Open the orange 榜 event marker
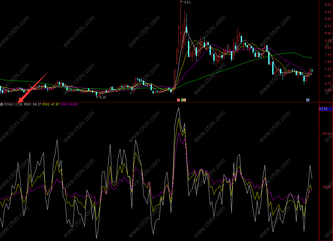333x241 pixels. [184, 100]
